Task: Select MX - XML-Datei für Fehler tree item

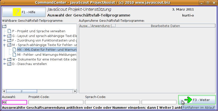Action: click(47, 50)
